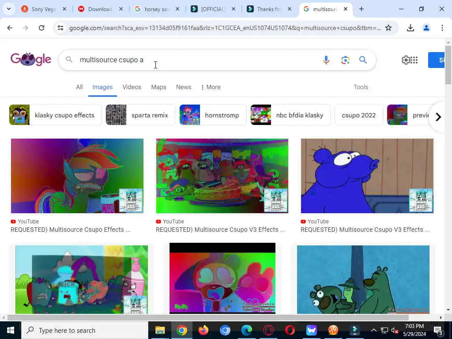Switch to the [OFFICIAL] tab
Viewport: 452px width, 339px height.
pyautogui.click(x=212, y=9)
